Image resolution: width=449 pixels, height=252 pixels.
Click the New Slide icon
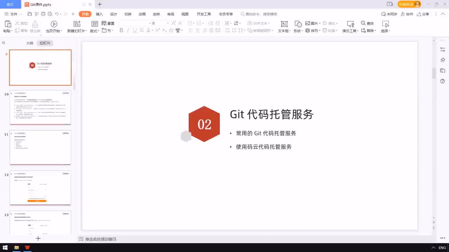(x=77, y=24)
